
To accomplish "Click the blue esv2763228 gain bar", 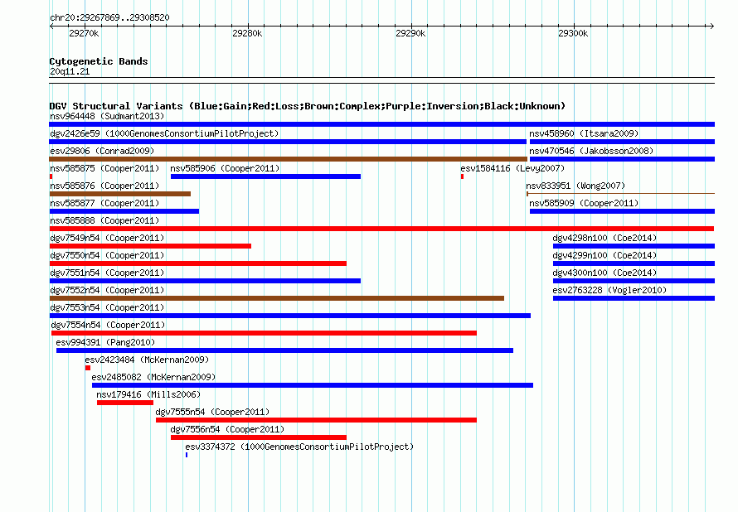I will pos(634,298).
